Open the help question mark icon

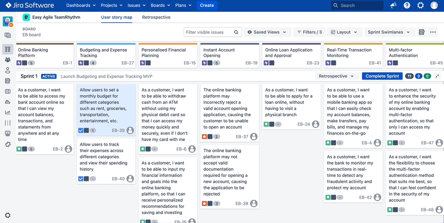click(x=407, y=6)
